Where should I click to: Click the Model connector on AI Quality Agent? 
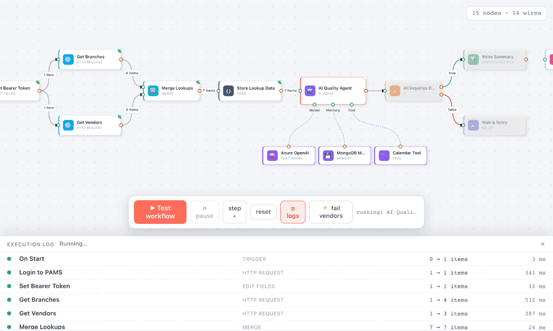tap(314, 104)
